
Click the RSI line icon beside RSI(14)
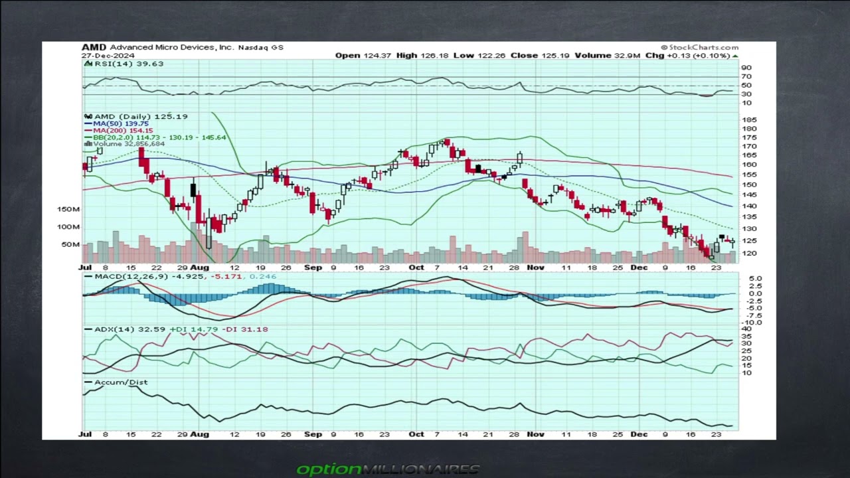tap(88, 64)
